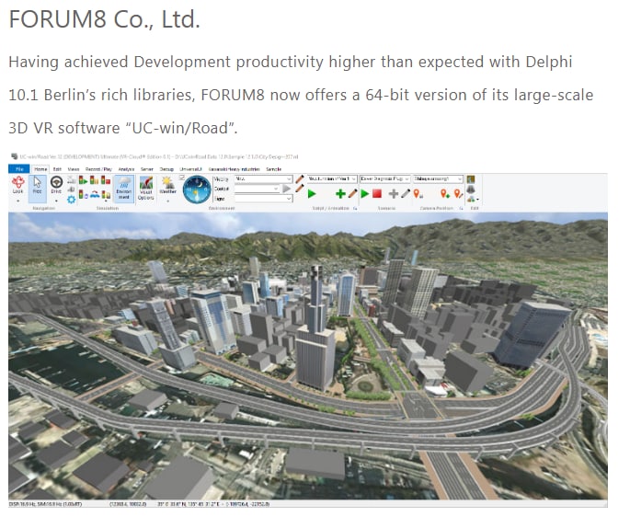Screen dimensions: 630x528
Task: Open the Flight dropdown in Environment group
Action: (263, 199)
